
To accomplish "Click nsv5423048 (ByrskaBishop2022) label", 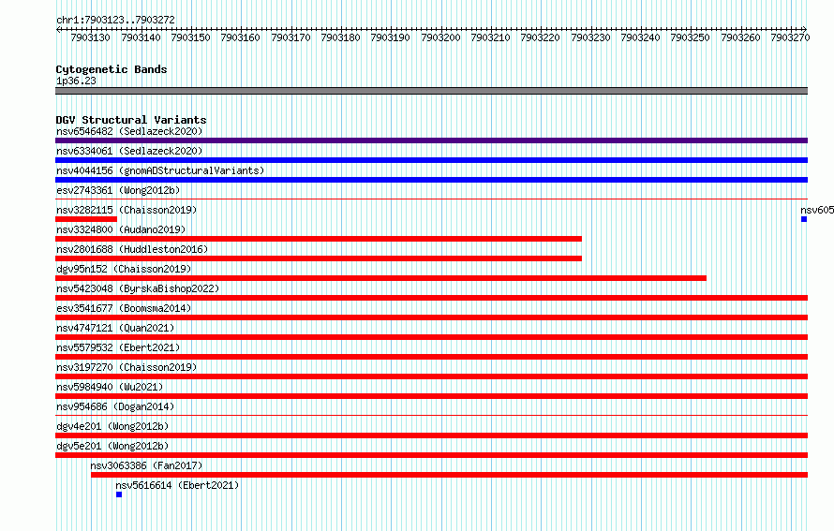I will (138, 288).
